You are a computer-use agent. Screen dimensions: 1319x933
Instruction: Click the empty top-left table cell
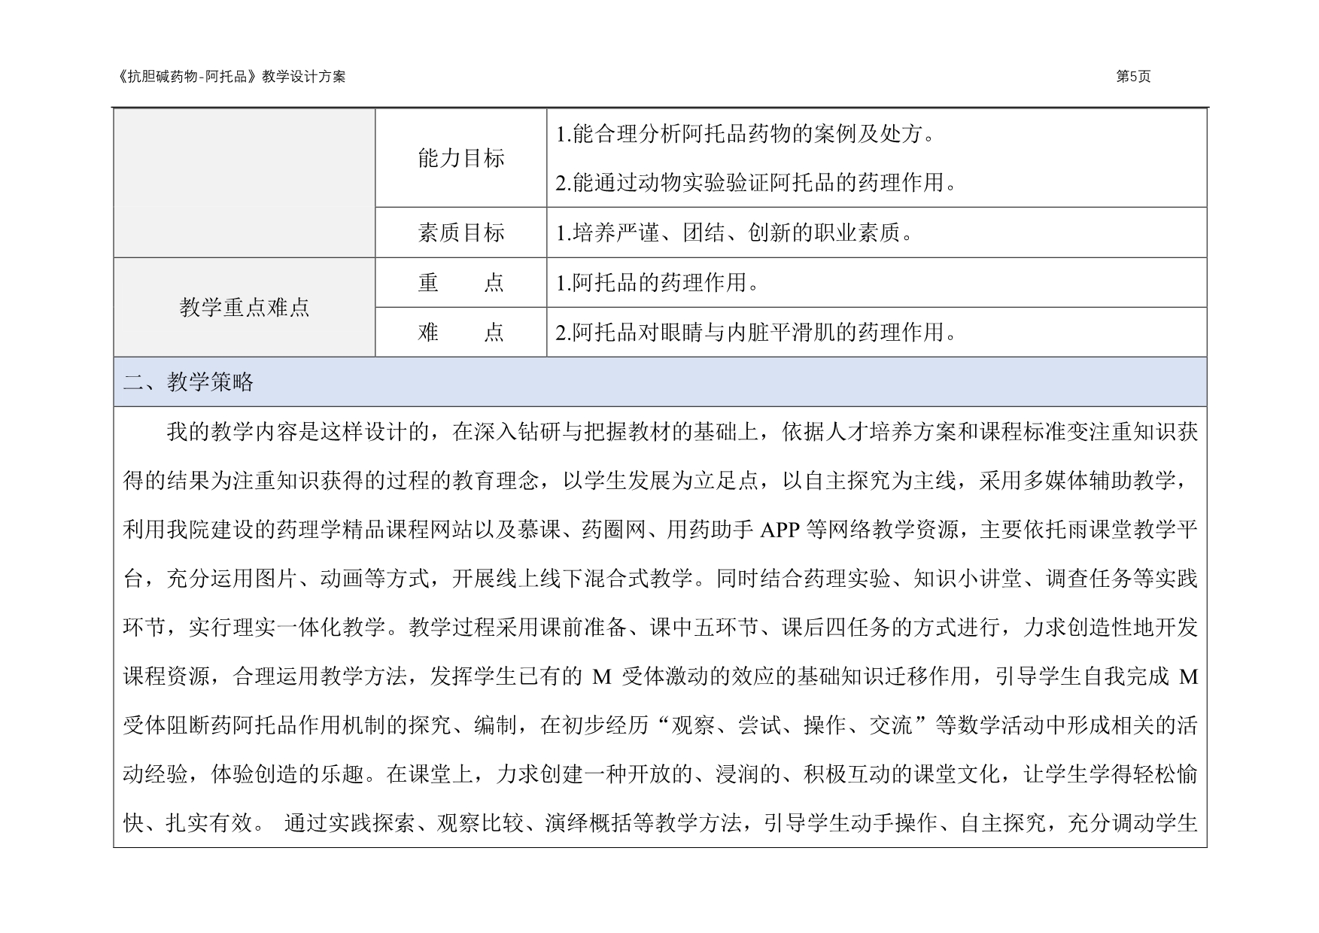pos(245,183)
